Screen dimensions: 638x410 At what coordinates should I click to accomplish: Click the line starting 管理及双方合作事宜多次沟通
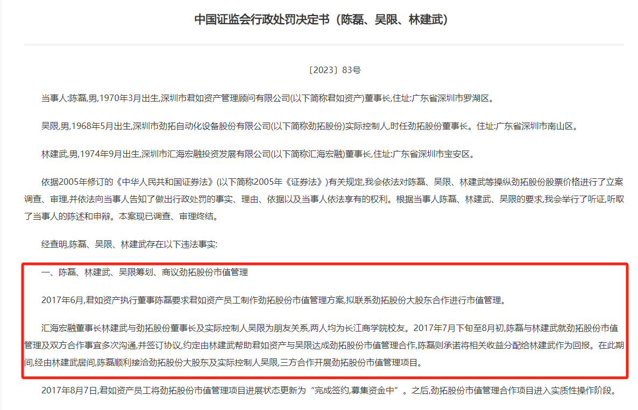point(324,346)
